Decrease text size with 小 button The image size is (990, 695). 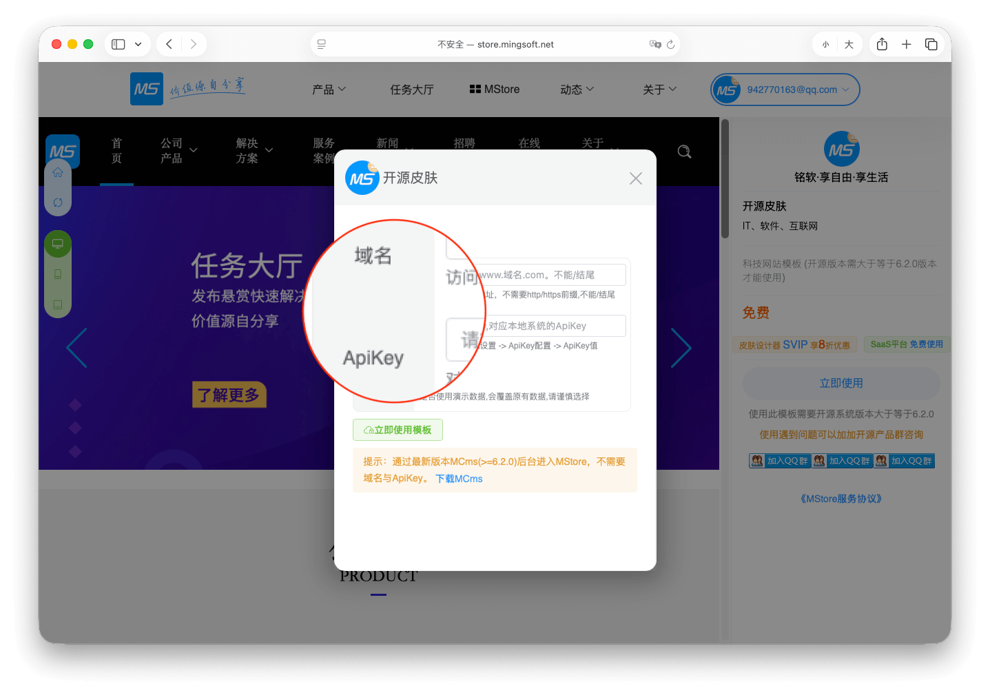825,44
